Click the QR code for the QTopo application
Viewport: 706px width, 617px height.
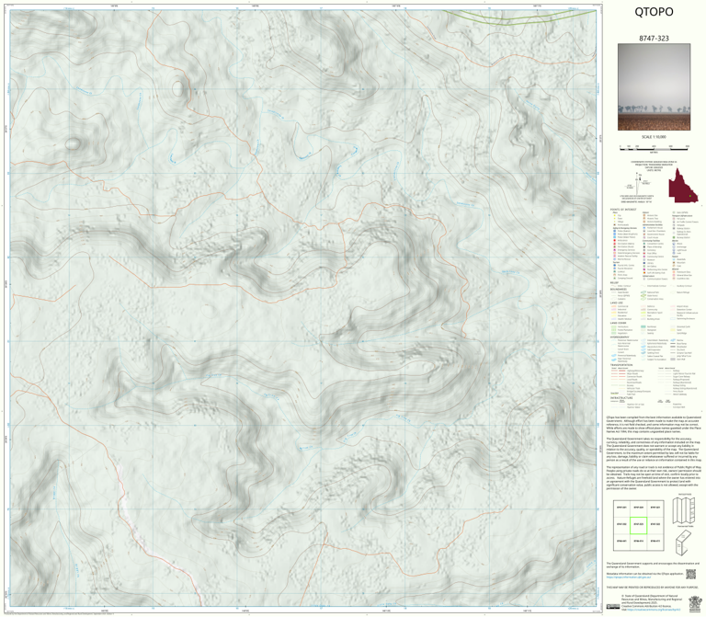(x=690, y=575)
